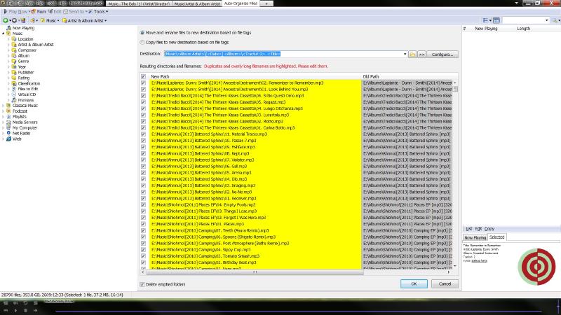The width and height of the screenshot is (561, 315).
Task: Click the Forward navigation icon
Action: point(14,21)
